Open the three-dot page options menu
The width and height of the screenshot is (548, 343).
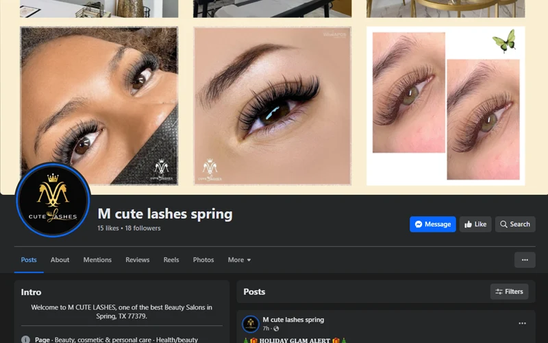525,260
